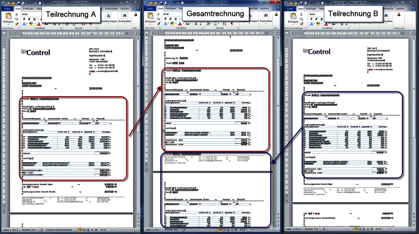Click zoom out minus in Rg16-015-02 status bar

(x=385, y=229)
